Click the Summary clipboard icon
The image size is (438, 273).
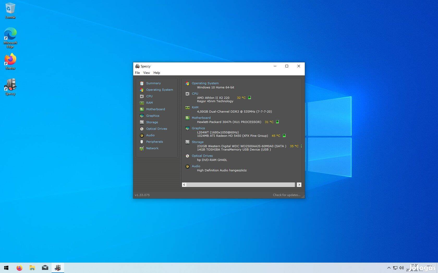(x=142, y=83)
